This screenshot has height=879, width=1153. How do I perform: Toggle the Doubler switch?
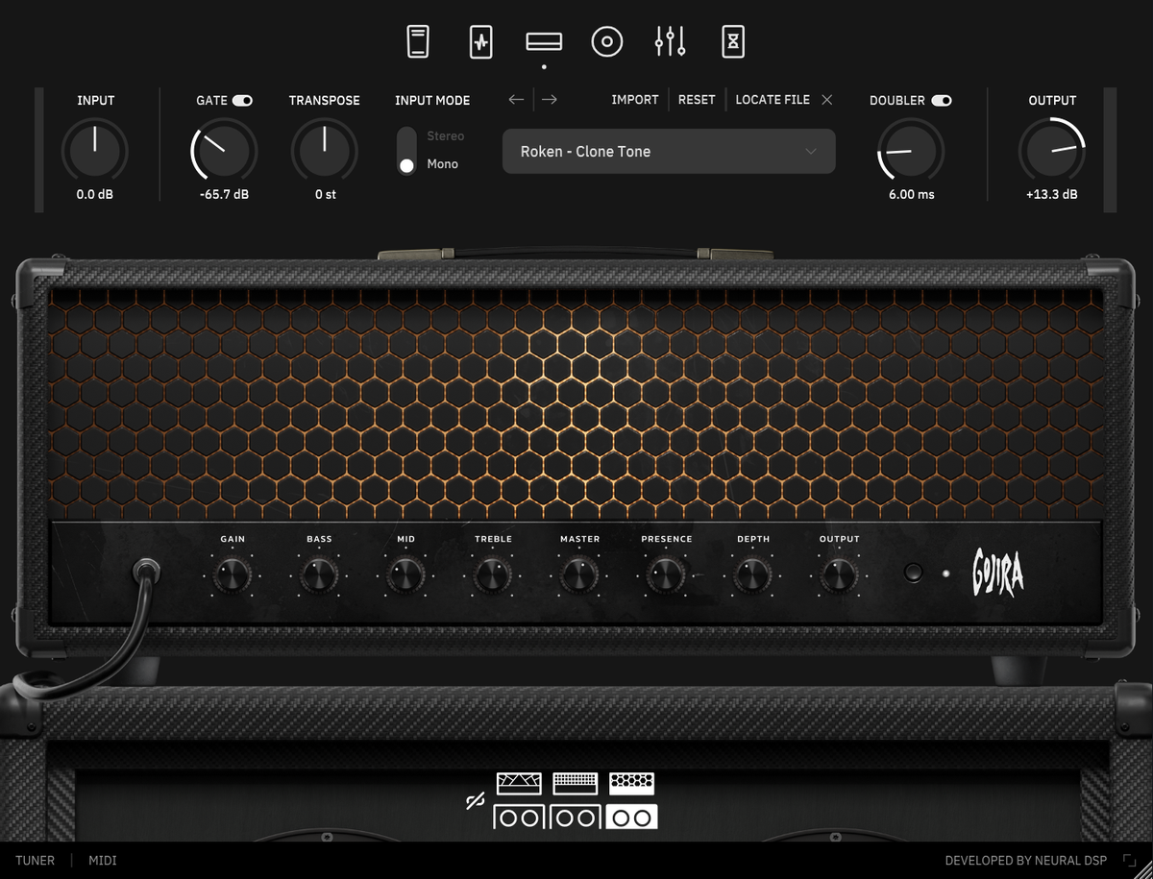[942, 100]
